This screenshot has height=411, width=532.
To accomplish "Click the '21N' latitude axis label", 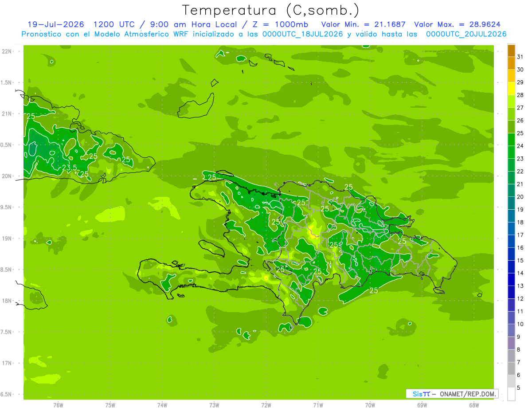I will click(x=8, y=114).
